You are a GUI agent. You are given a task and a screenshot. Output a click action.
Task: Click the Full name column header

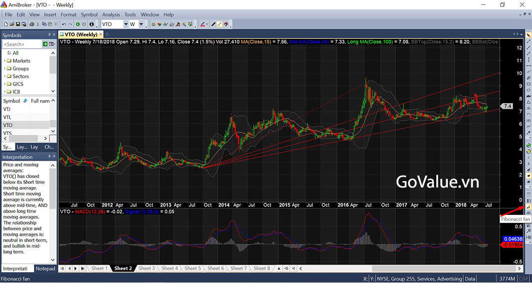(x=40, y=101)
